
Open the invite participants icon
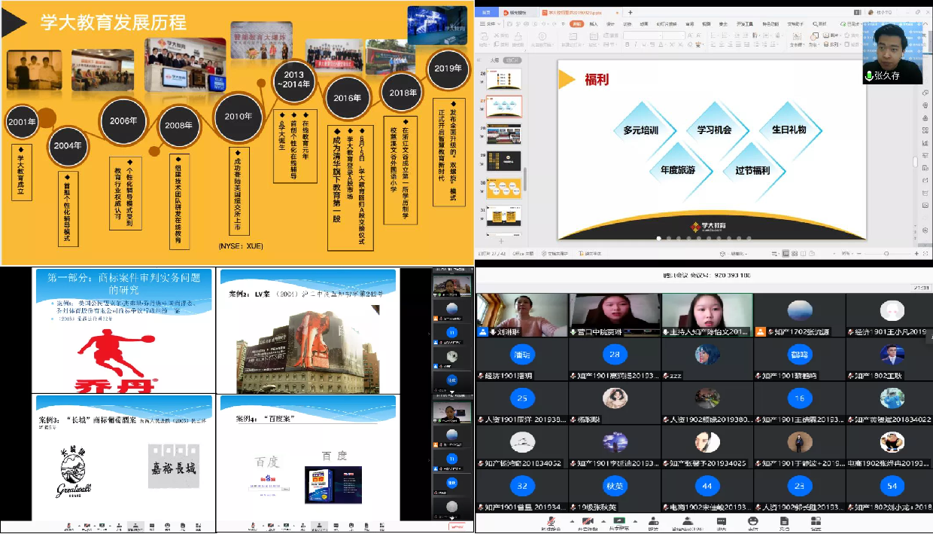click(x=653, y=522)
